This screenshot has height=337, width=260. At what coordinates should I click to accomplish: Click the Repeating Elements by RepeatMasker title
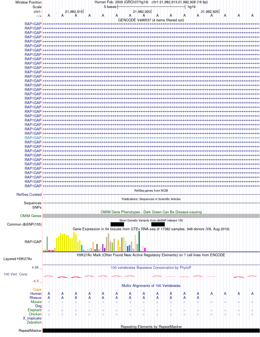tap(151, 327)
